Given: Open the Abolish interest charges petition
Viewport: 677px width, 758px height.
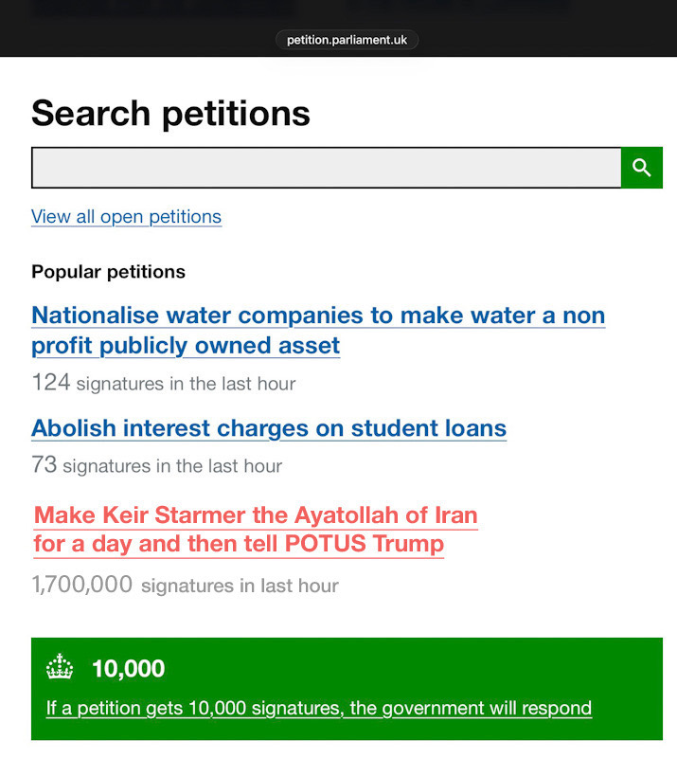Looking at the screenshot, I should (x=269, y=428).
